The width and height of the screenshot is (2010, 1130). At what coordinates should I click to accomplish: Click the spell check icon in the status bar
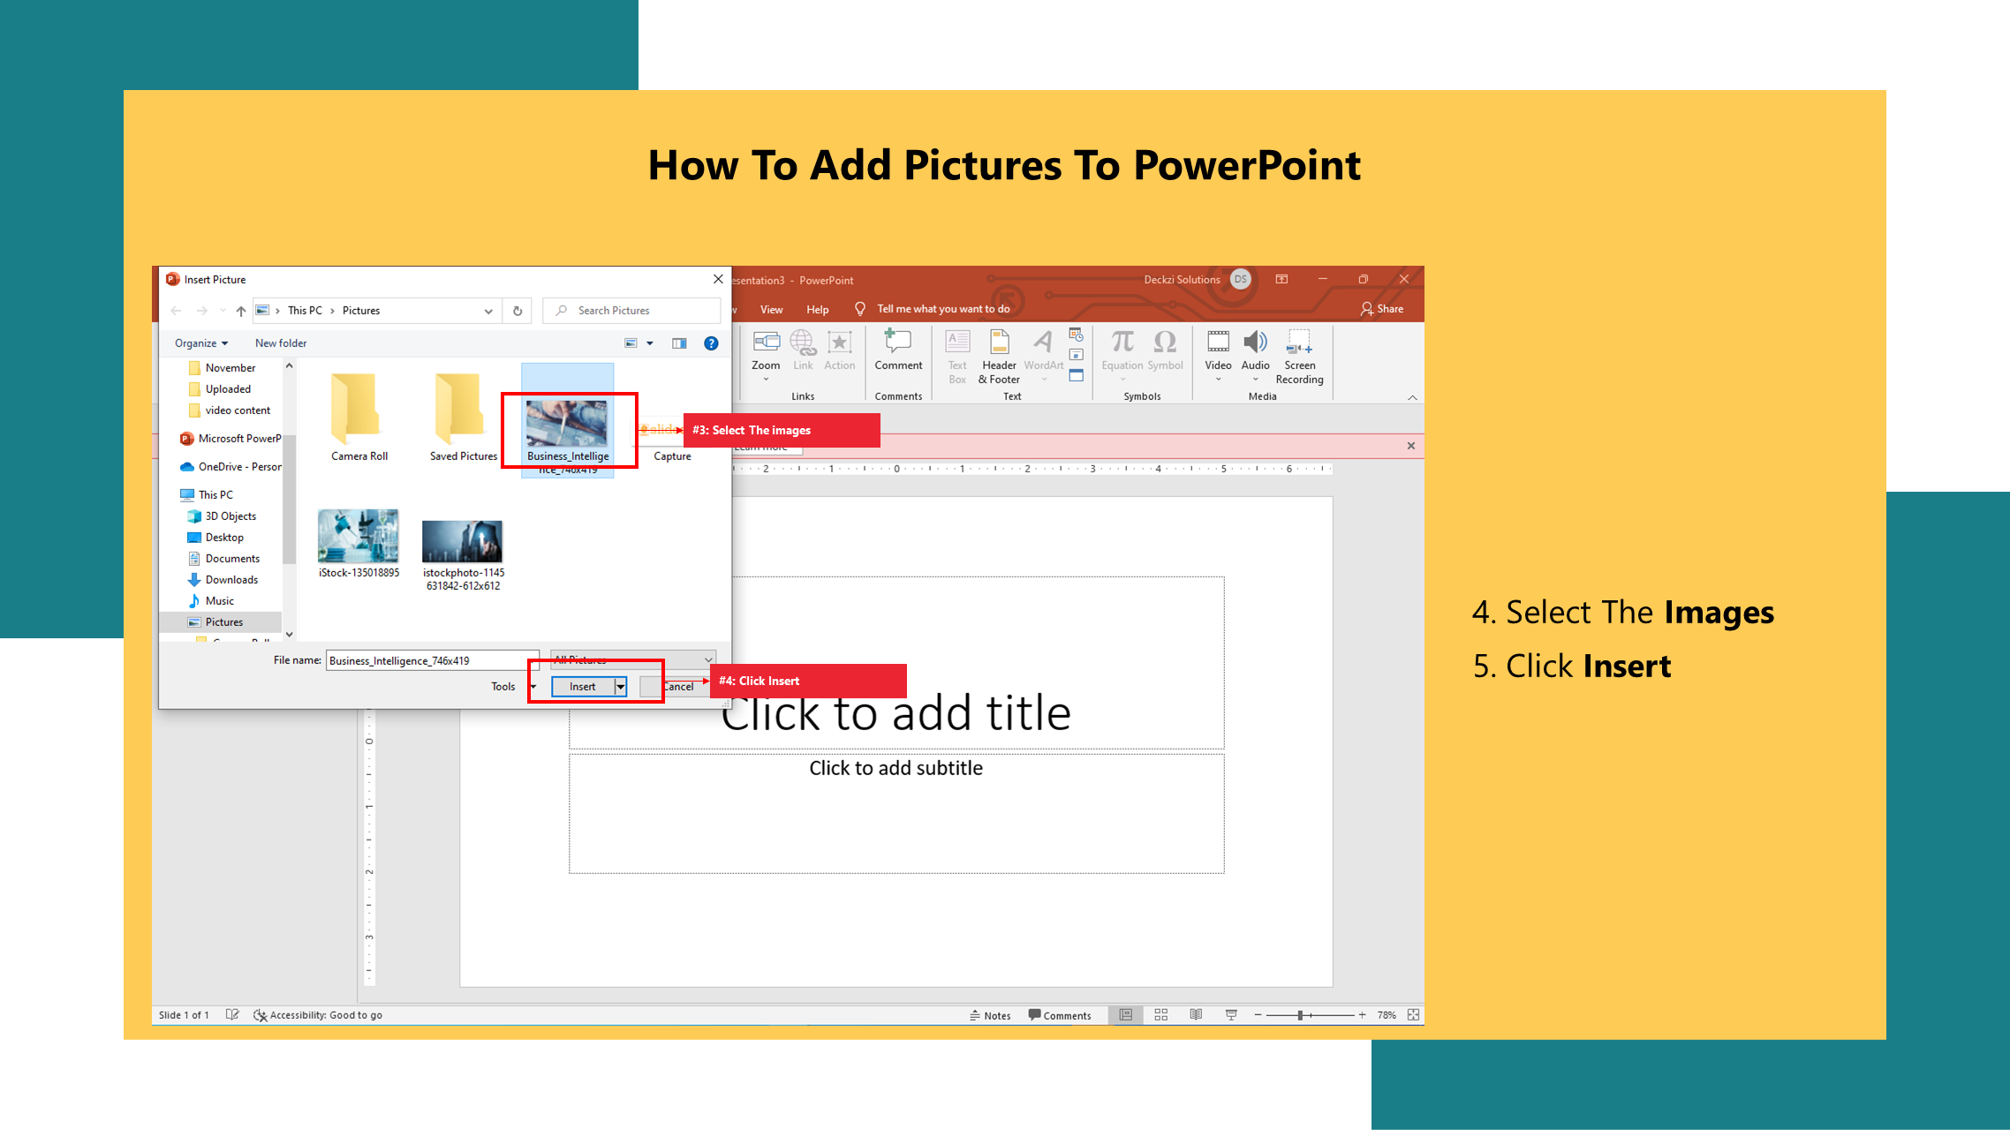[232, 1015]
